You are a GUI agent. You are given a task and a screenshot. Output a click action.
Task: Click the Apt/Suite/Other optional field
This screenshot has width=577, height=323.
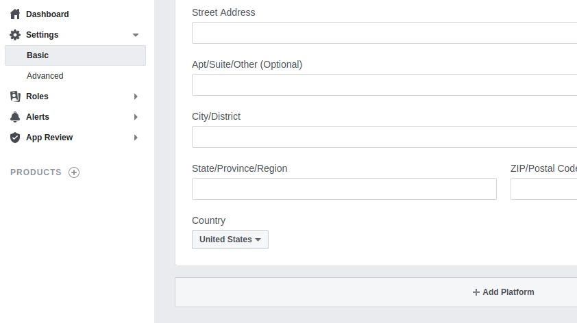tap(384, 85)
